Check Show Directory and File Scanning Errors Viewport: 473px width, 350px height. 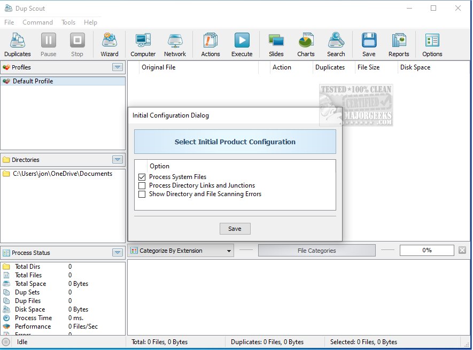(x=142, y=194)
